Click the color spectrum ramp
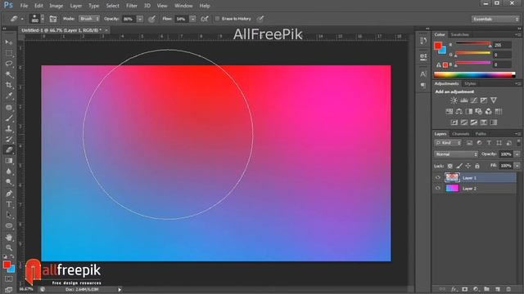This screenshot has width=524, height=294. click(475, 74)
